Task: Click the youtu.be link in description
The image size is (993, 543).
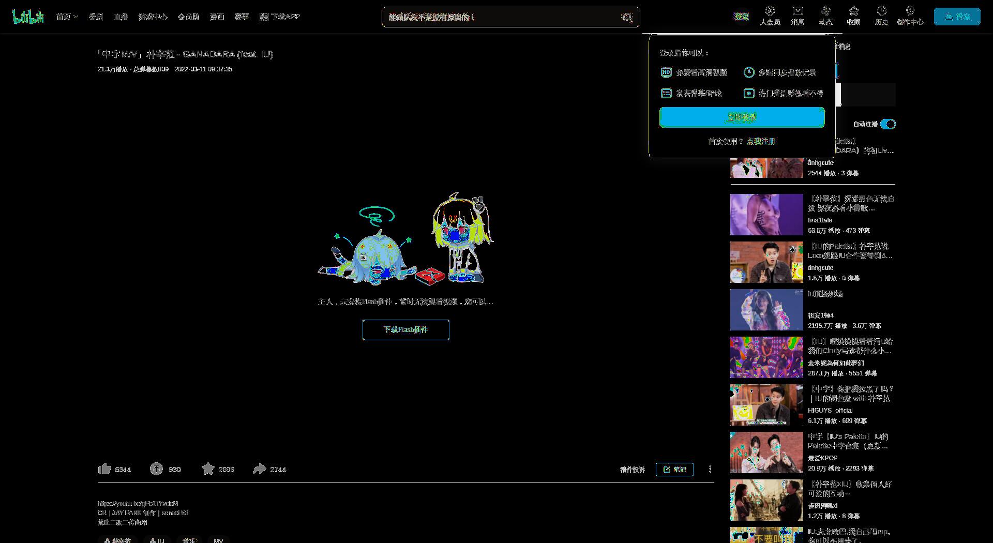Action: (x=138, y=503)
